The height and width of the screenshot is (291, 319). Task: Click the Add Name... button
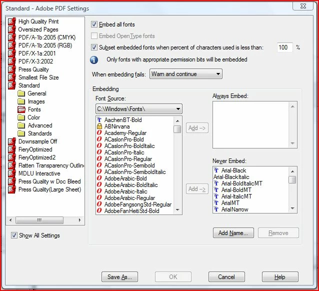pyautogui.click(x=233, y=233)
